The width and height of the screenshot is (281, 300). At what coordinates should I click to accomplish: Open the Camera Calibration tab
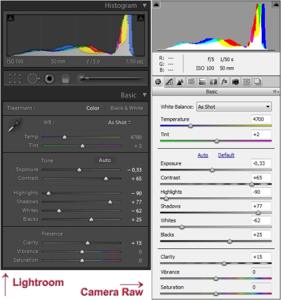pos(235,82)
